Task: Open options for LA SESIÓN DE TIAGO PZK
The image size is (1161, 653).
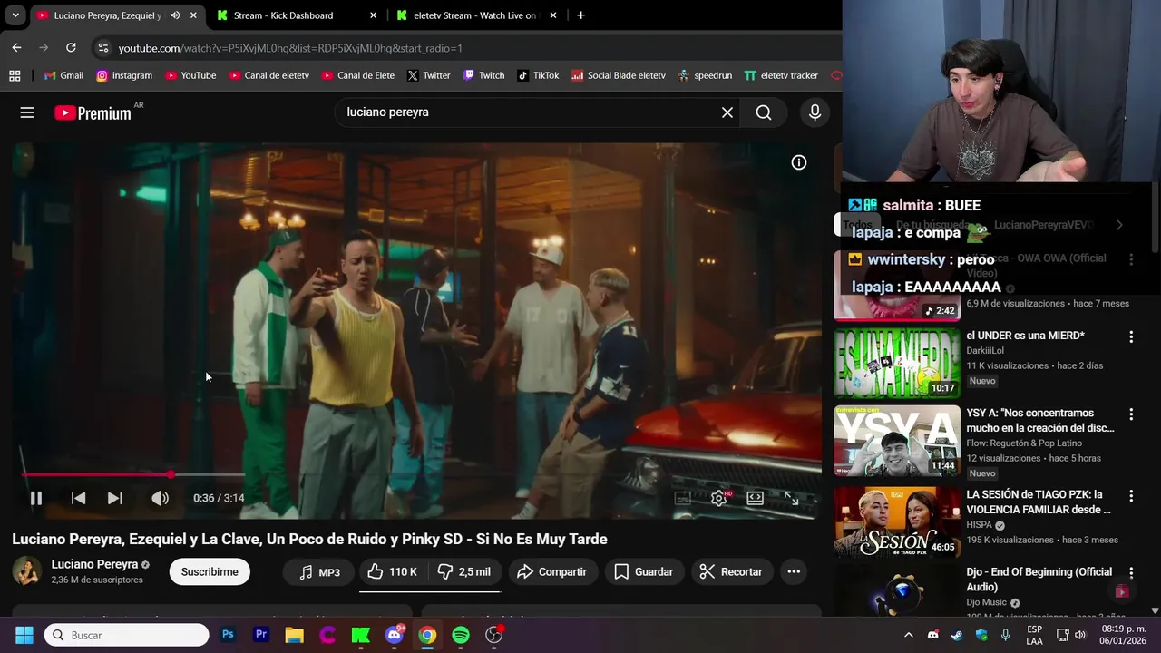Action: [1131, 496]
